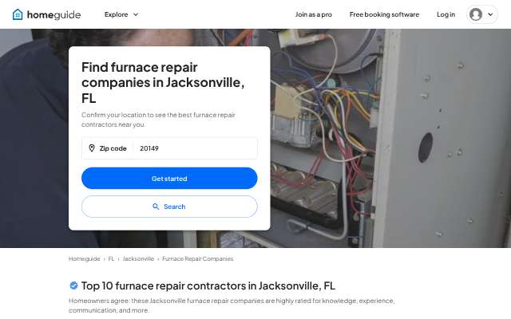Click the Search button
511x319 pixels.
(169, 207)
